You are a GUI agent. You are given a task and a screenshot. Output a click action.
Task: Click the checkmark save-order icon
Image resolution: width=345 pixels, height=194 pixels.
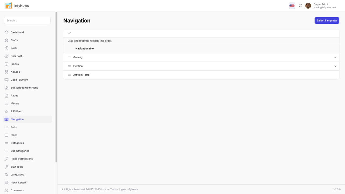pos(69,33)
